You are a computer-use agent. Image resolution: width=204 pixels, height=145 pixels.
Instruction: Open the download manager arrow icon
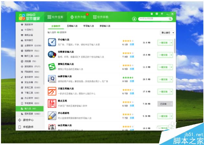[x=134, y=19]
